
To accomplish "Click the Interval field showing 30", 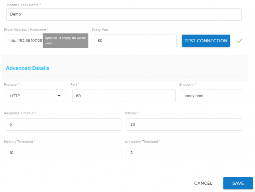I will pyautogui.click(x=184, y=124).
